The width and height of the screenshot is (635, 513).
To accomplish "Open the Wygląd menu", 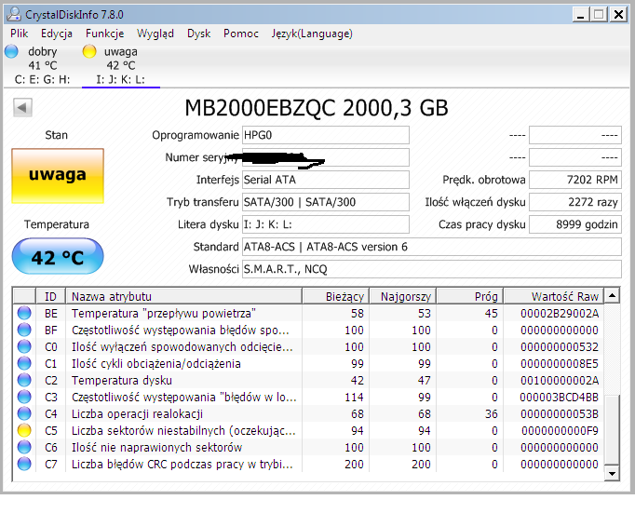I will (x=155, y=34).
